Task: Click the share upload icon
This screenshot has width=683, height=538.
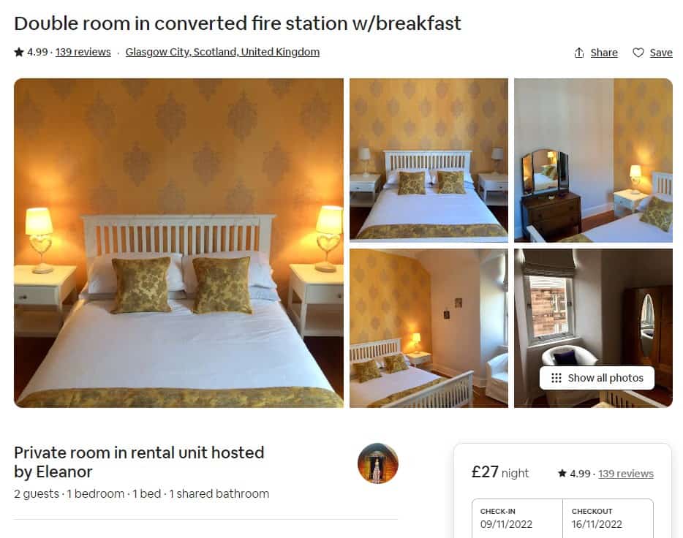Action: point(578,53)
